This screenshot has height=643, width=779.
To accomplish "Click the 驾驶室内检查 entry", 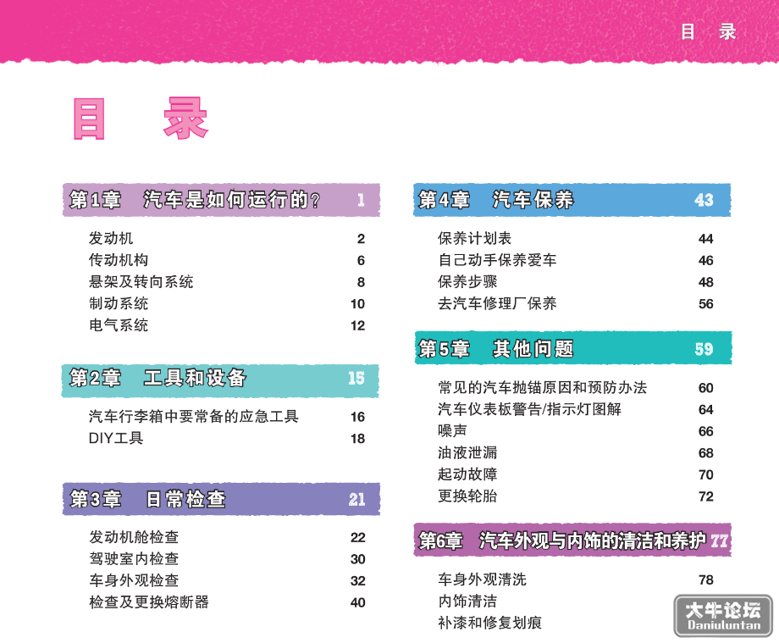I will coord(134,559).
